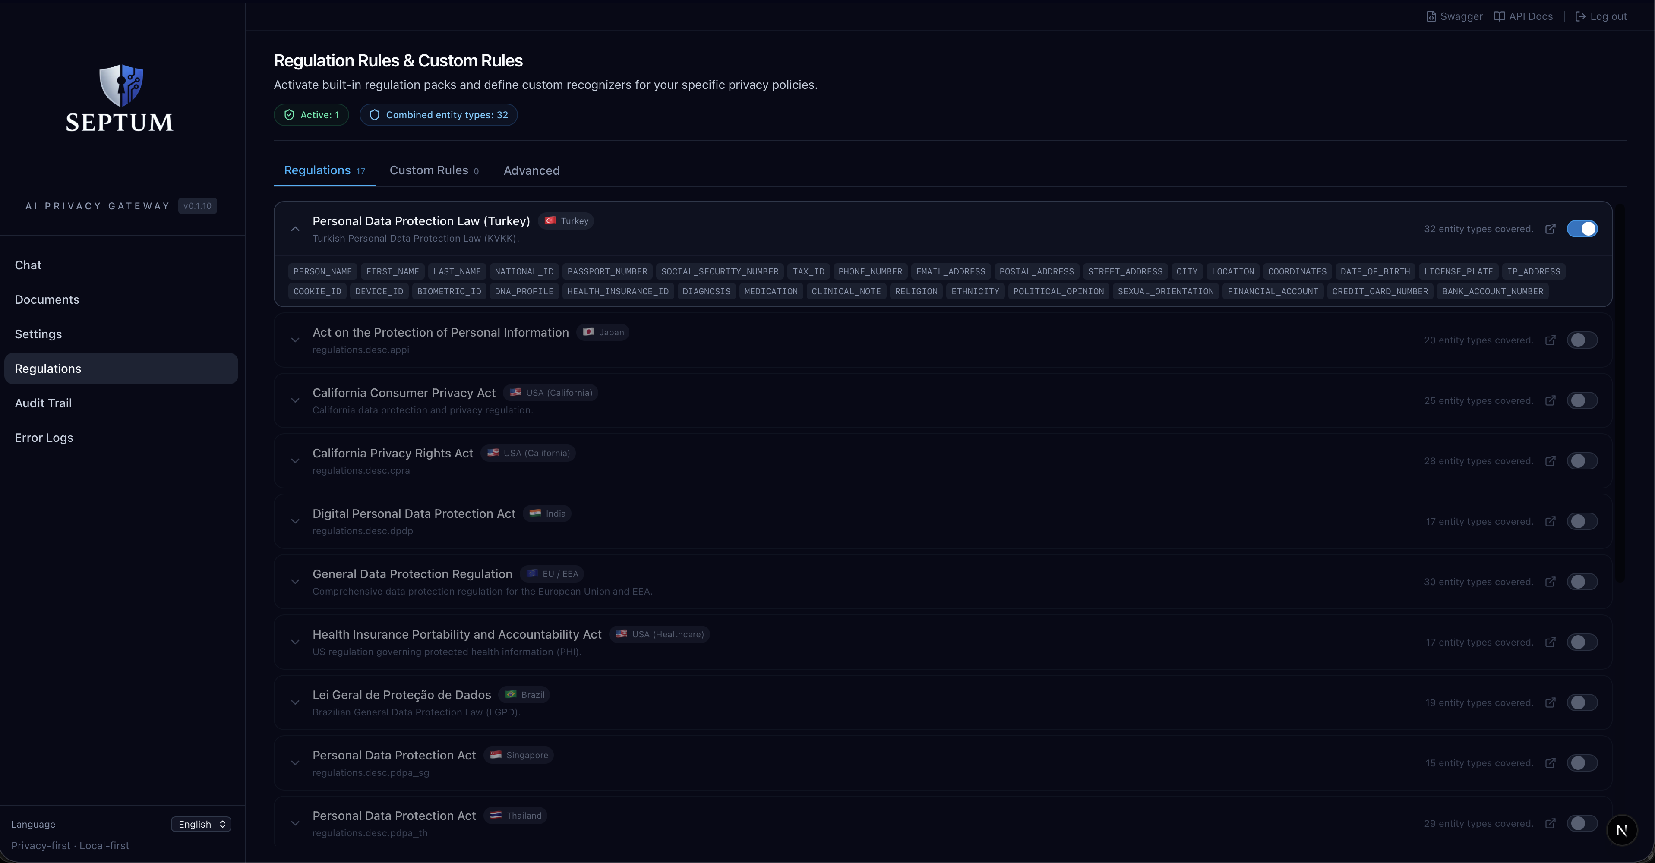Click the Log out link
Viewport: 1655px width, 863px height.
click(1601, 17)
